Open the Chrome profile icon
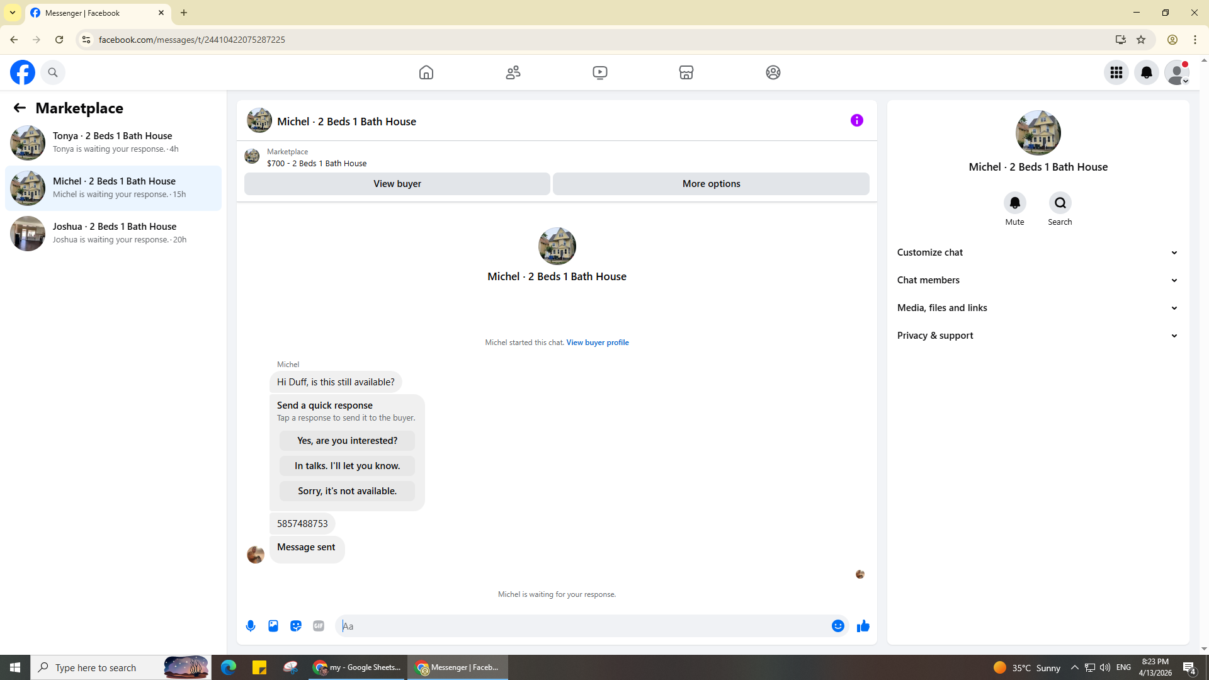The image size is (1209, 680). point(1172,40)
